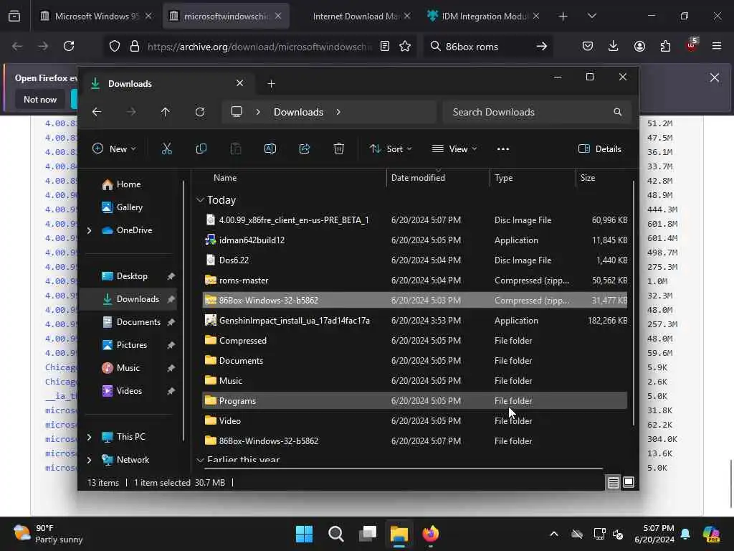Open Gallery in navigation pane

(130, 207)
